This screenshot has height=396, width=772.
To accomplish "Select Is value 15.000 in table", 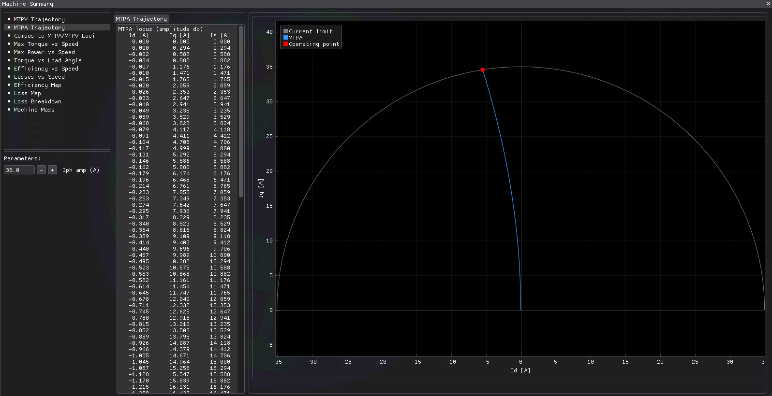I will pos(220,362).
